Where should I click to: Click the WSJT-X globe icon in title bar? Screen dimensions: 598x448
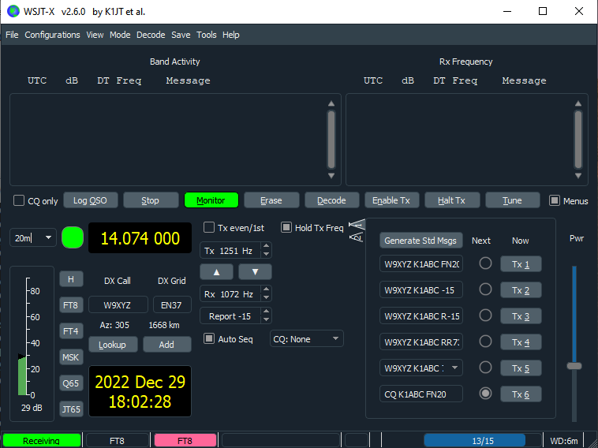point(13,12)
